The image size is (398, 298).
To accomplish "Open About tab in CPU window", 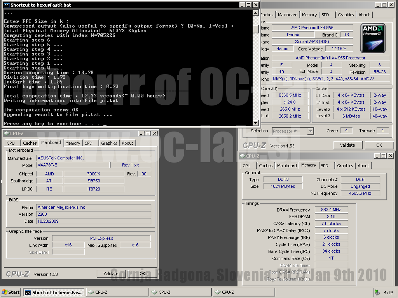I will click(364, 15).
